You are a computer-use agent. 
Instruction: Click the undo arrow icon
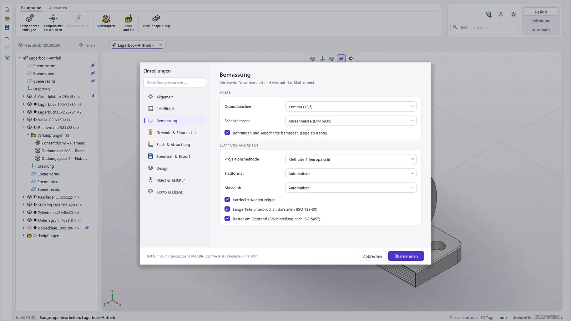point(7,38)
